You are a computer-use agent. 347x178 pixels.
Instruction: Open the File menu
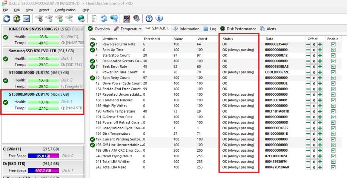(6, 10)
